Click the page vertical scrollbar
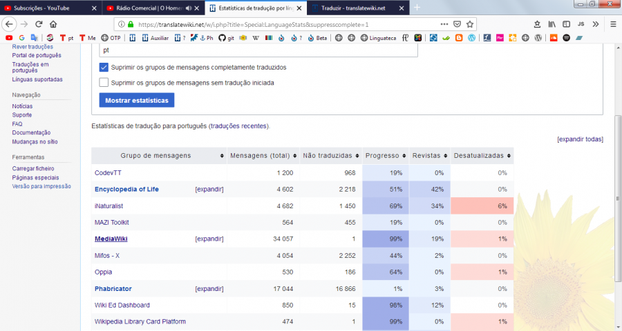 click(618, 198)
